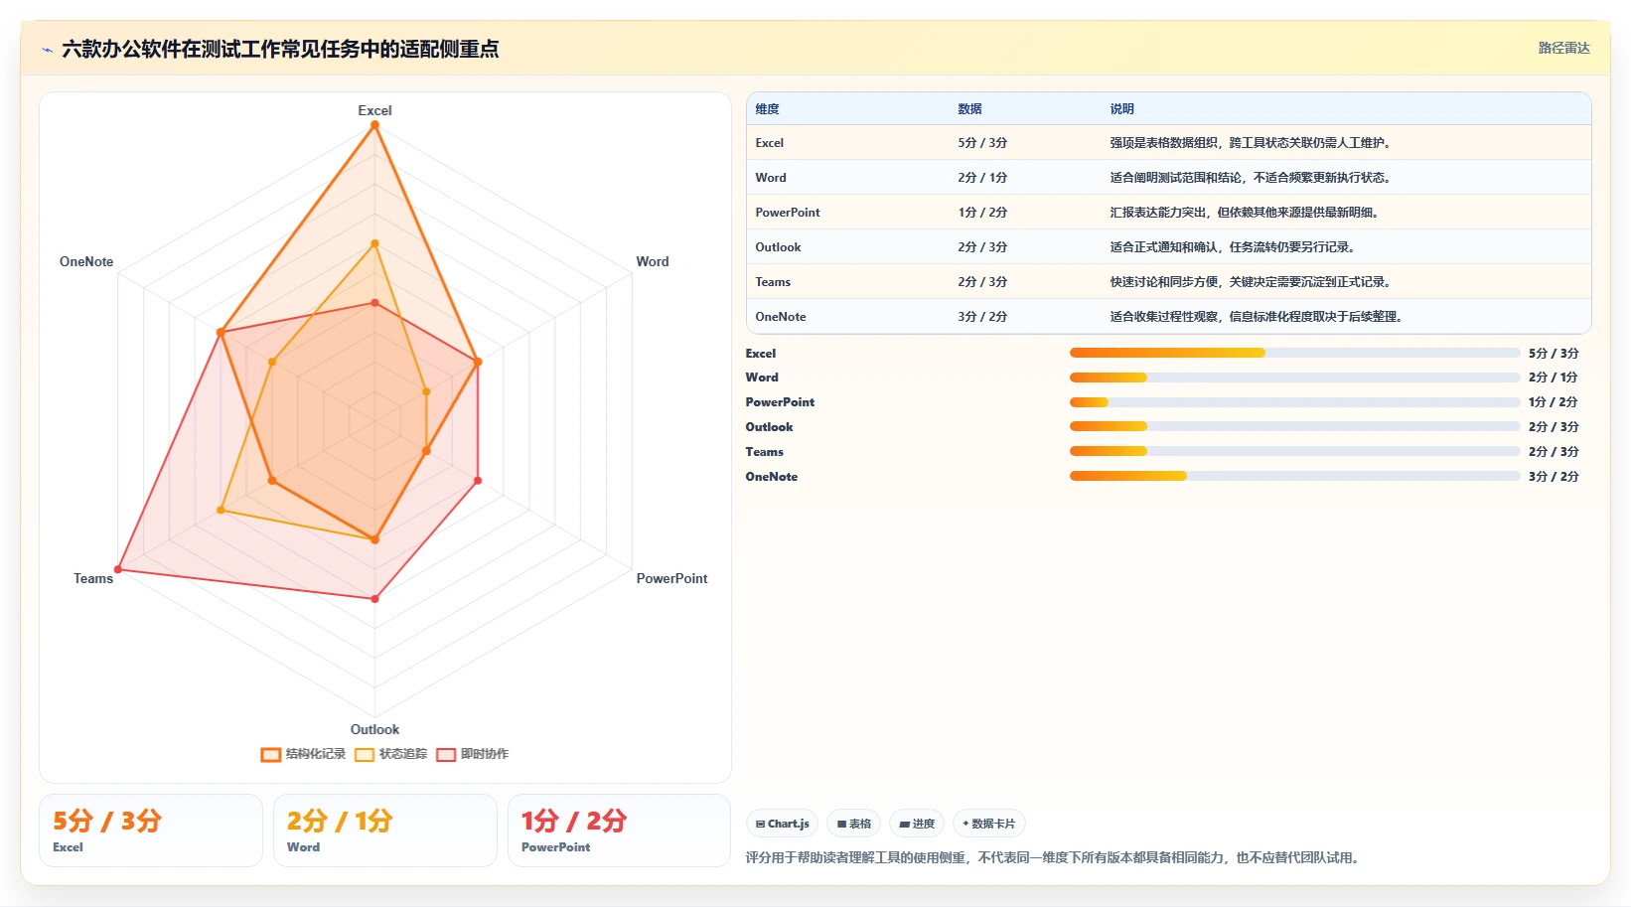Click the 说明 column header
The height and width of the screenshot is (907, 1631).
(1121, 109)
